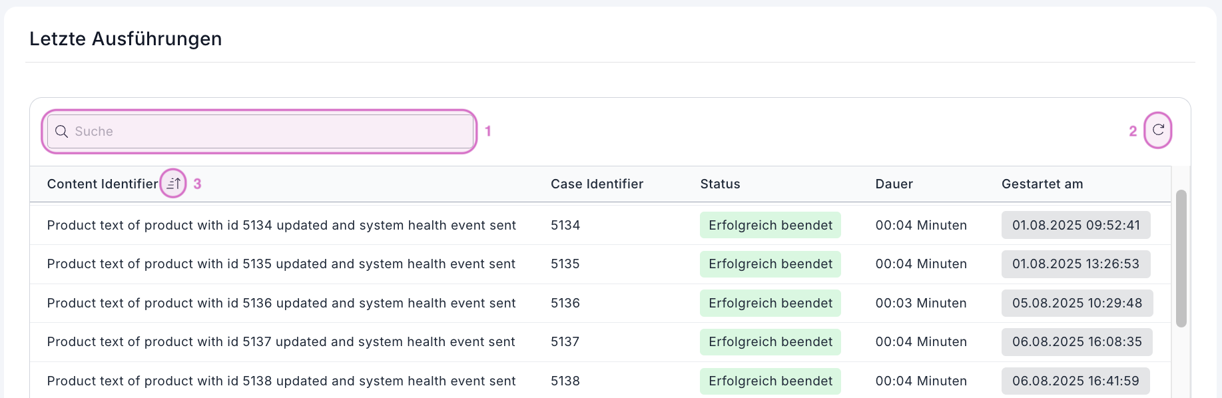The image size is (1222, 398).
Task: Click the 00:03 Minuten duration cell
Action: [x=920, y=303]
